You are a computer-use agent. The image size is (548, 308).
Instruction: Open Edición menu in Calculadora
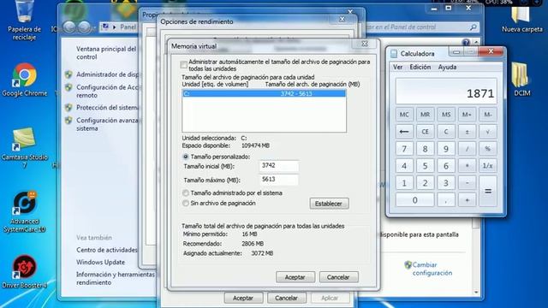[420, 67]
